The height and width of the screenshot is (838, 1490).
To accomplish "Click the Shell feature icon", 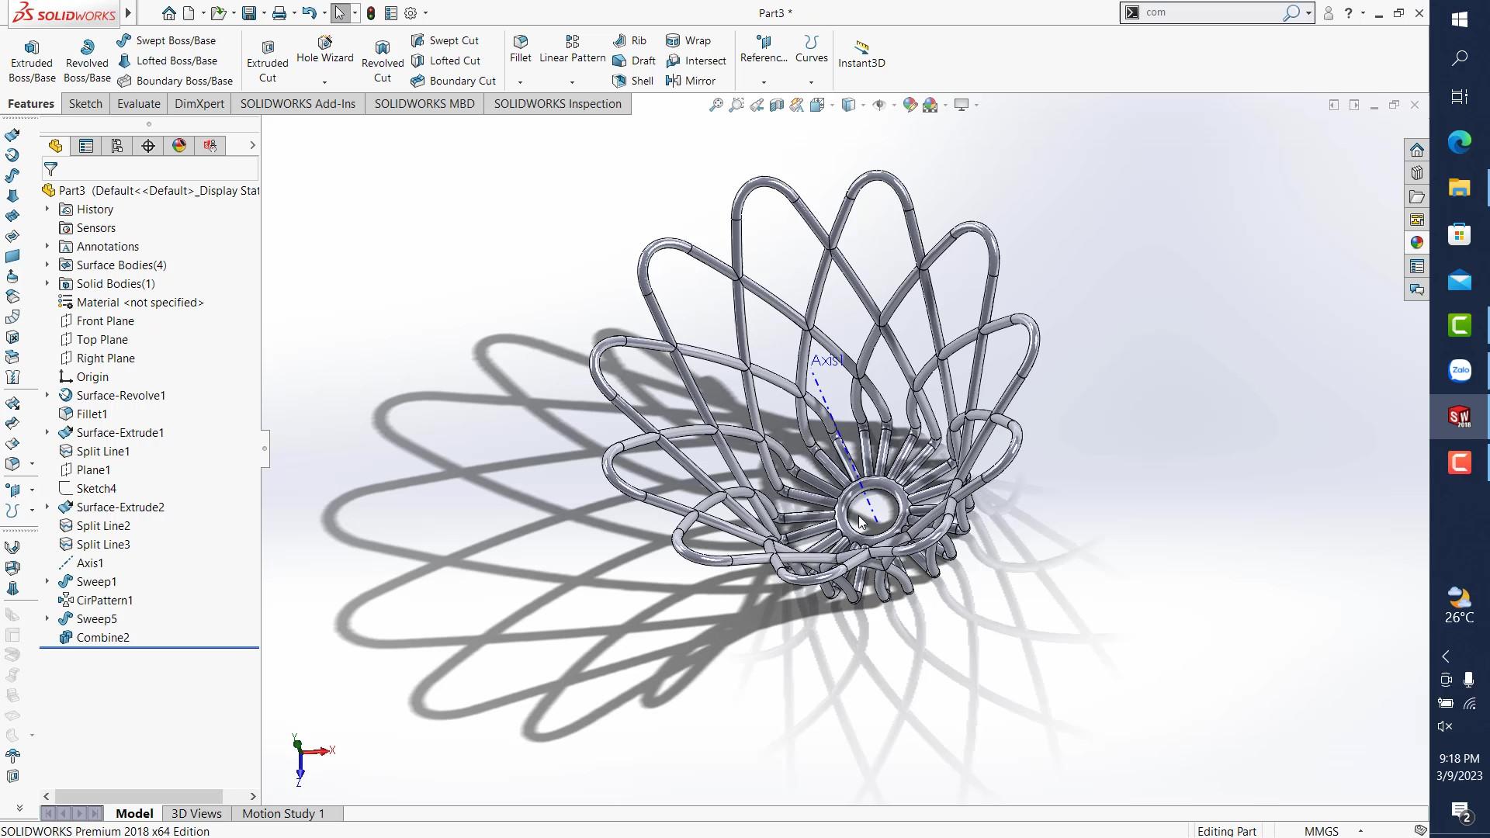I will point(619,81).
